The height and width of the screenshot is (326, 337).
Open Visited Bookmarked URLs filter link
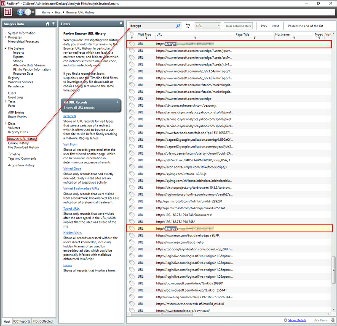[81, 189]
